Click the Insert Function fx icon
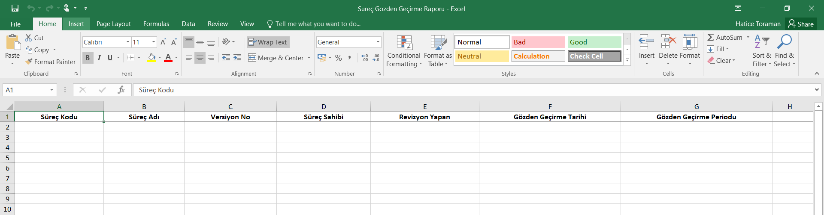Viewport: 824px width, 215px height. [x=121, y=90]
